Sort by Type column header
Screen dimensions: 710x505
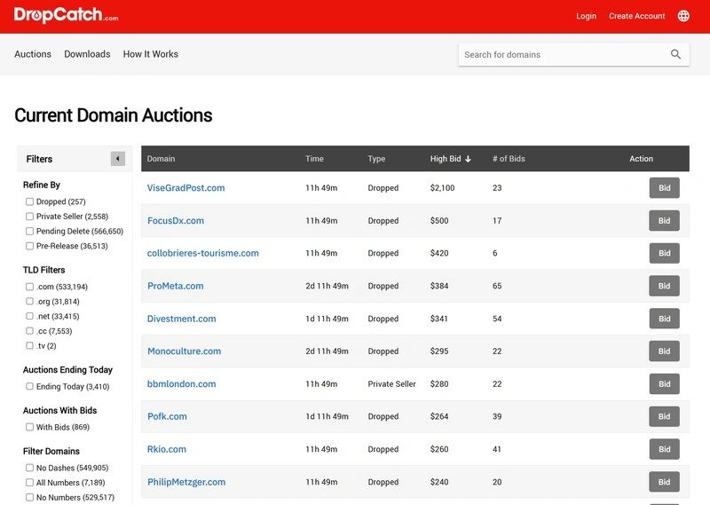[x=376, y=159]
